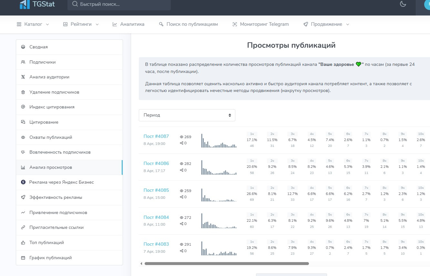Open Поиск по публикациям menu item

click(x=188, y=24)
